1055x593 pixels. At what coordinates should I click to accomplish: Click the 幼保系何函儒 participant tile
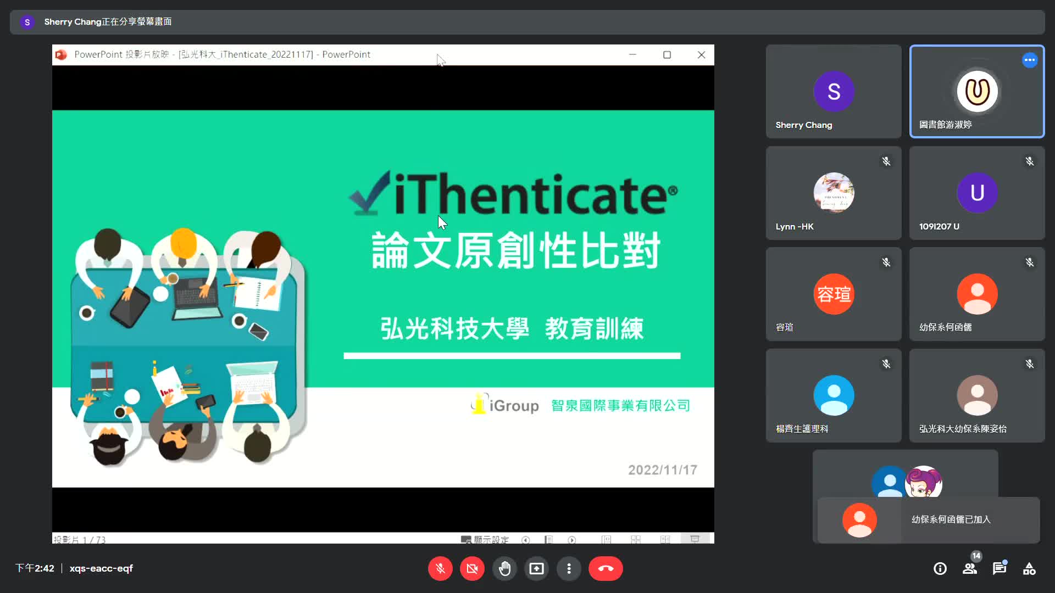pyautogui.click(x=977, y=294)
